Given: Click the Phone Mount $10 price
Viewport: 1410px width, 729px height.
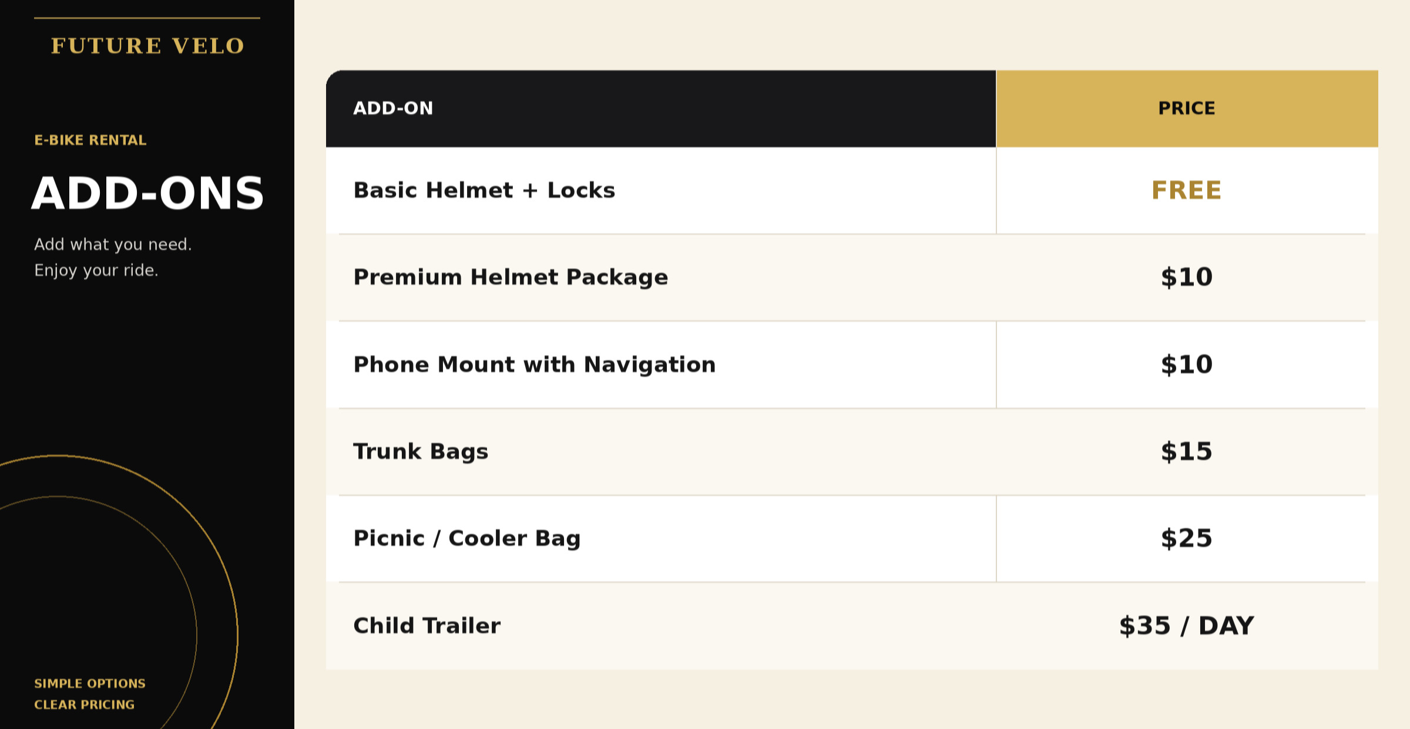Looking at the screenshot, I should (1187, 365).
